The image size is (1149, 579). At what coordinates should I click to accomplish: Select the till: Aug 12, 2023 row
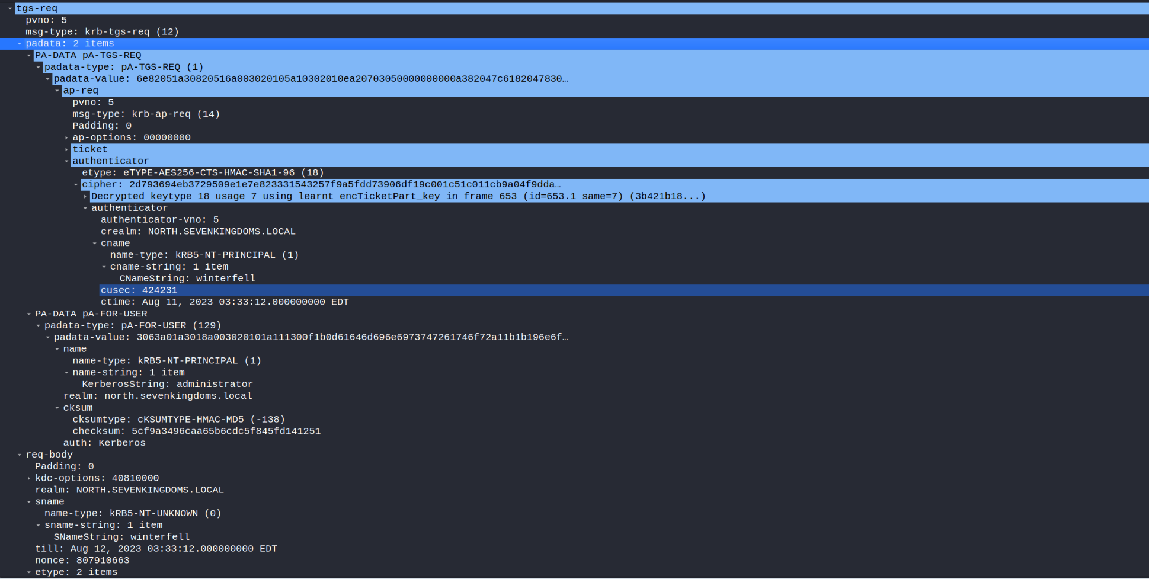click(x=155, y=549)
